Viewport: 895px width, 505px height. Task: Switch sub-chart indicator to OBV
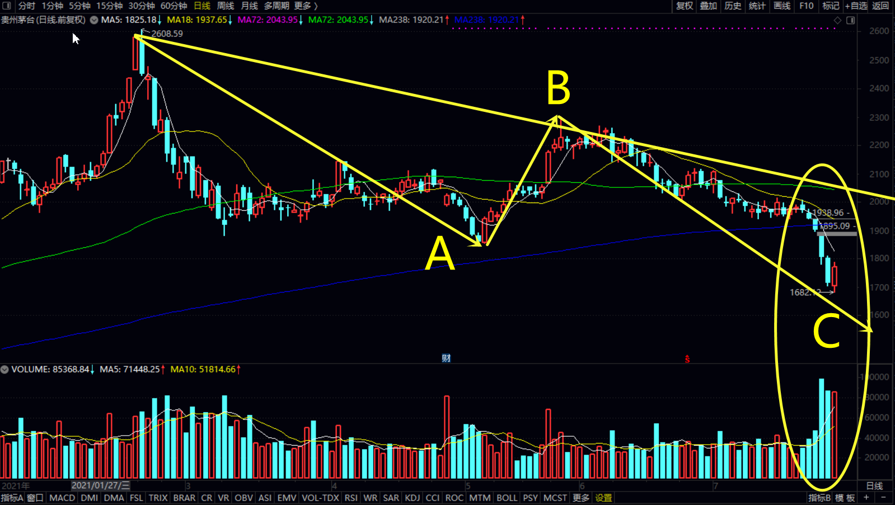(244, 498)
